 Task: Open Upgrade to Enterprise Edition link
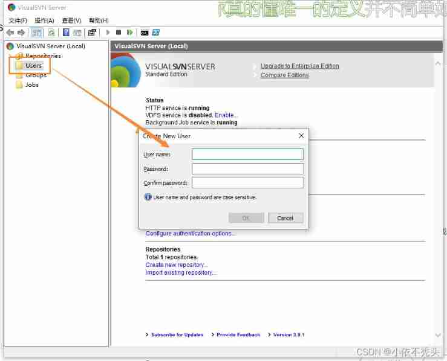click(299, 66)
